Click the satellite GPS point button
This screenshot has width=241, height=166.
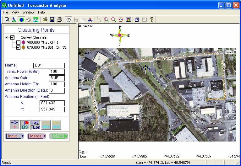14,125
